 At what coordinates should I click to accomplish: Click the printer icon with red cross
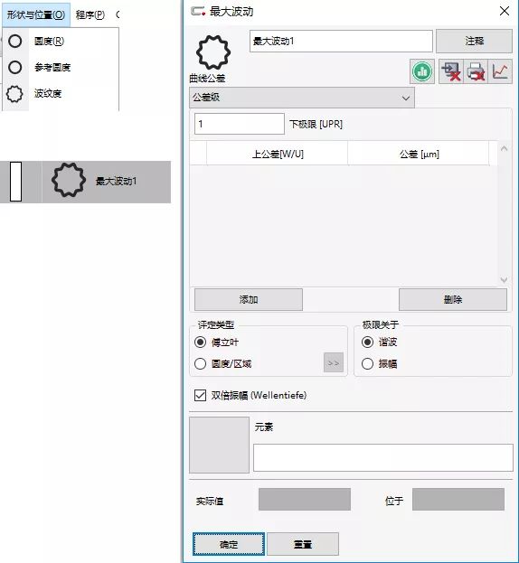point(476,71)
